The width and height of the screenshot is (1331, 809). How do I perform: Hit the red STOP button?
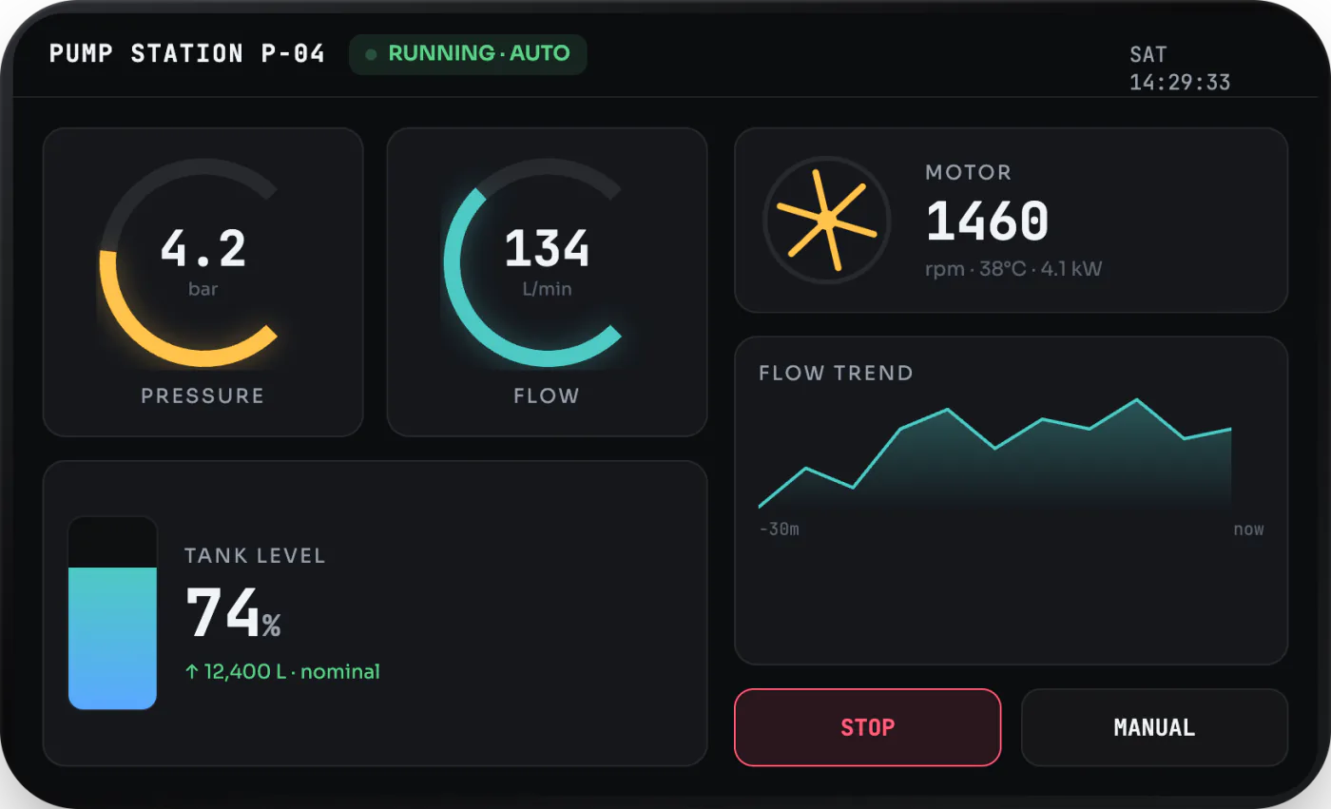tap(868, 727)
